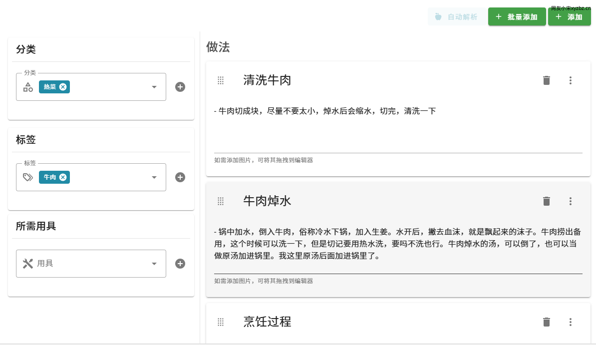Image resolution: width=596 pixels, height=345 pixels.
Task: Remove the 牛肉 tag chip
Action: [x=63, y=177]
